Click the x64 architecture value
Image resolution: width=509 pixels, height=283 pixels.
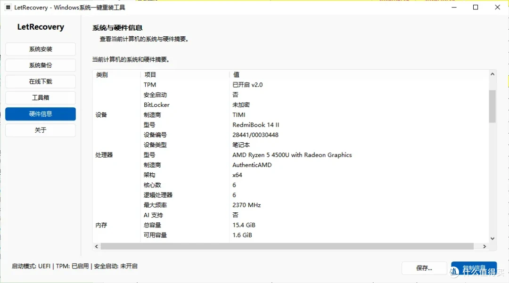[237, 175]
